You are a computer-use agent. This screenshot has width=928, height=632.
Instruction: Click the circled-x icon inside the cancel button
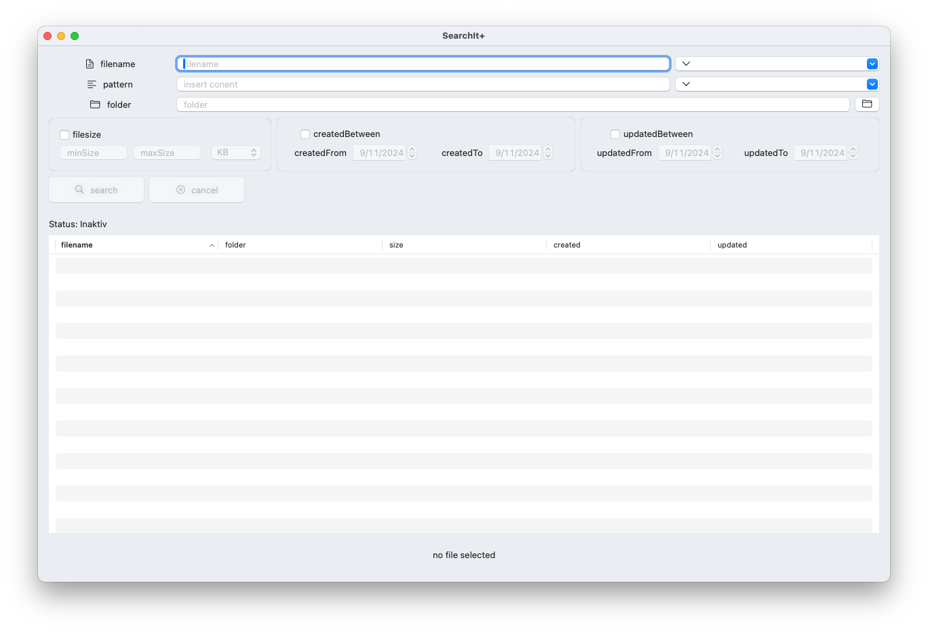click(179, 190)
